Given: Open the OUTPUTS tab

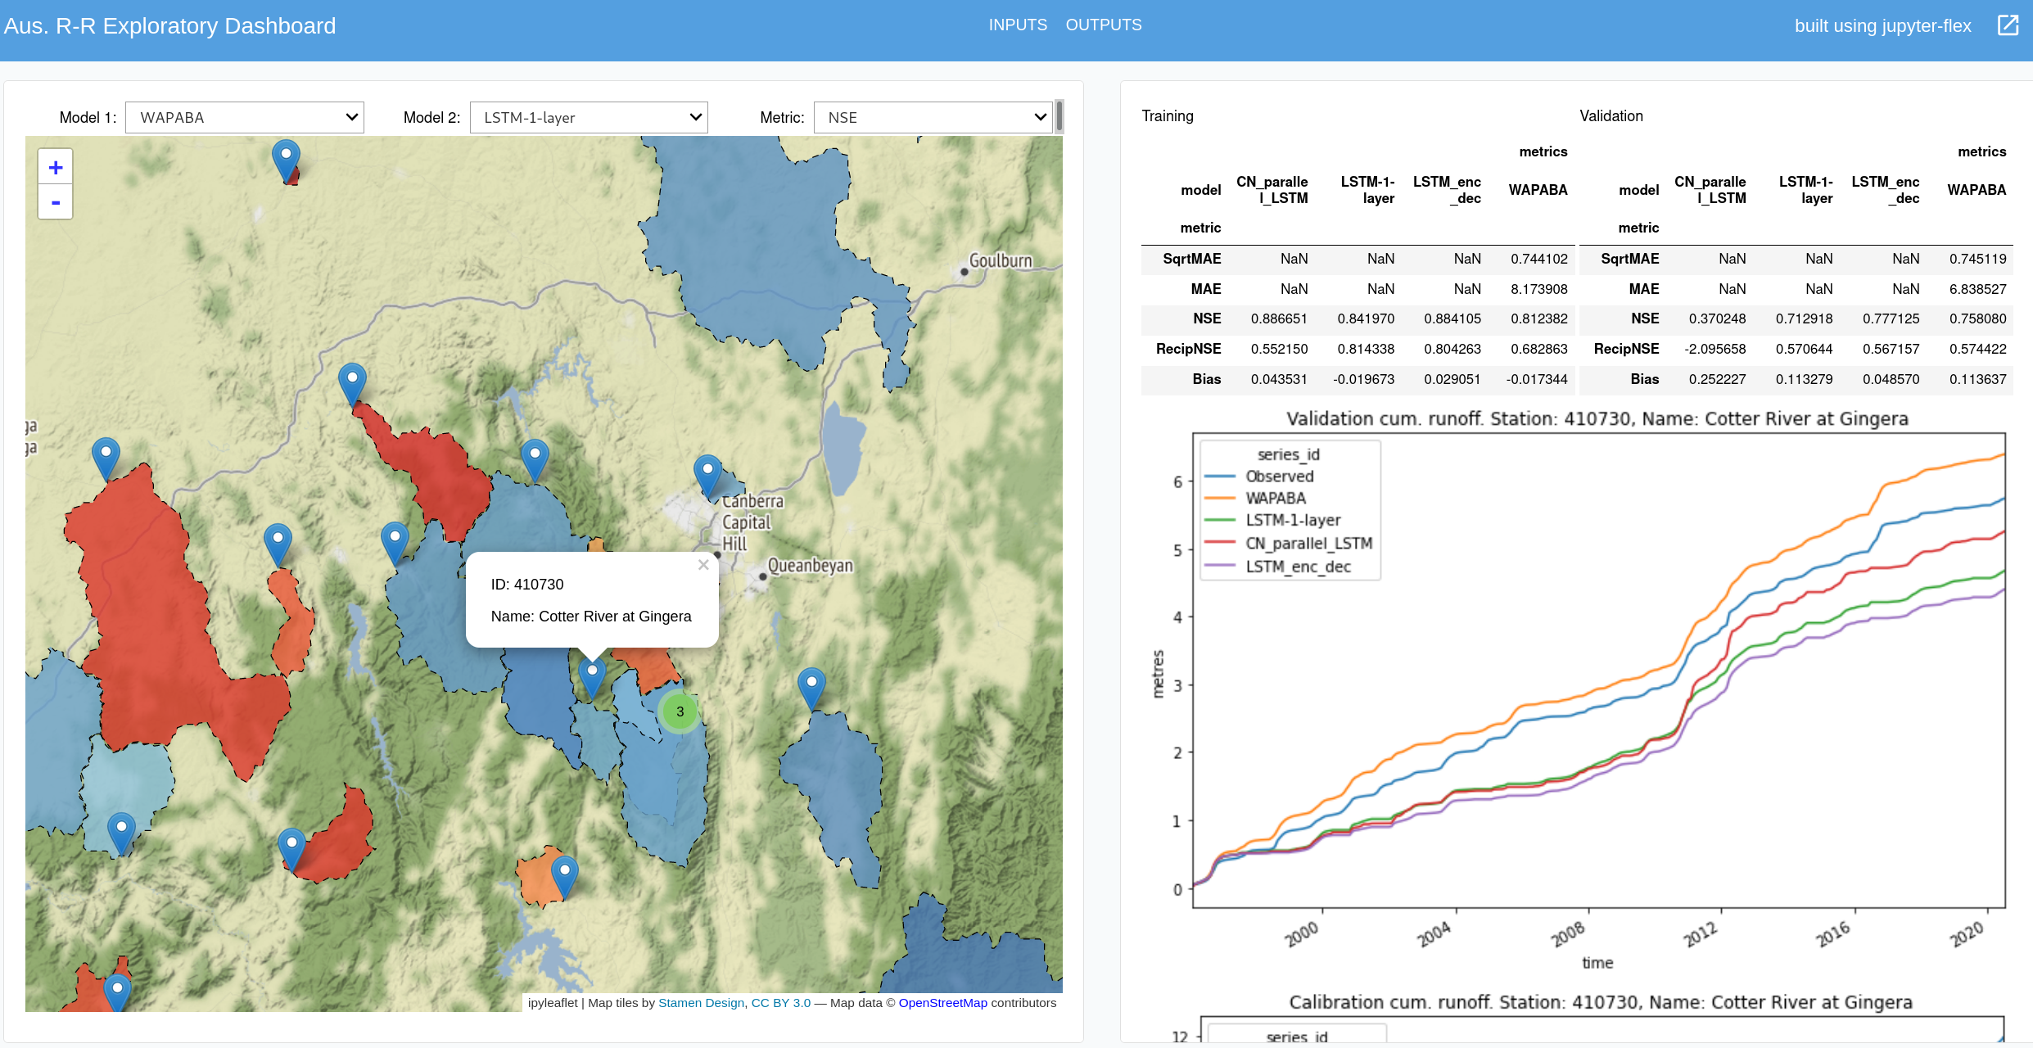Looking at the screenshot, I should [1103, 25].
